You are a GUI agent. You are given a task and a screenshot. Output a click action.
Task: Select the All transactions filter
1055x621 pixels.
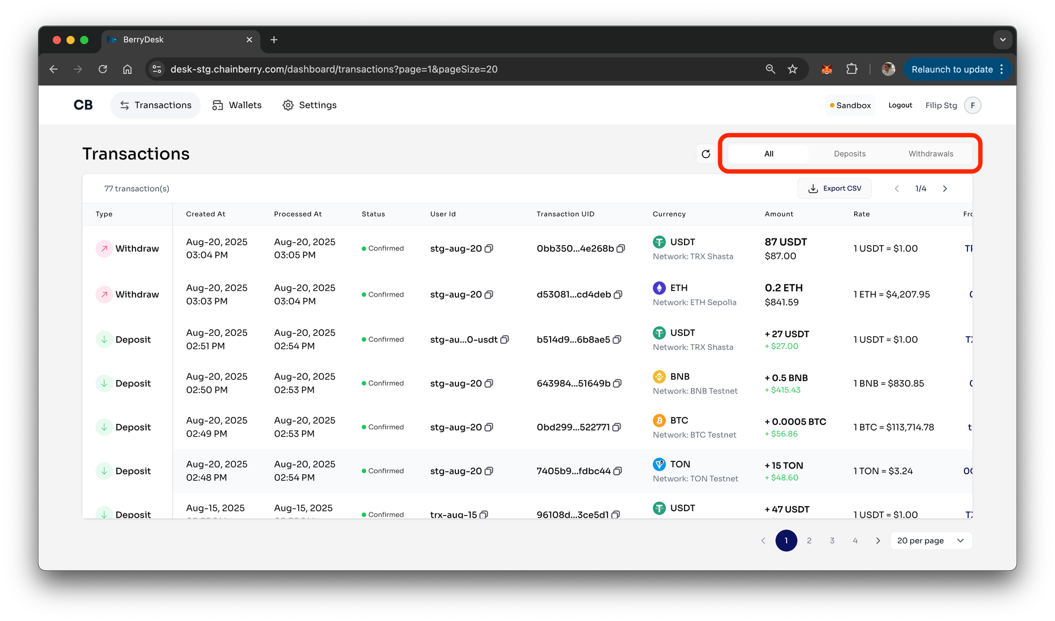[769, 154]
